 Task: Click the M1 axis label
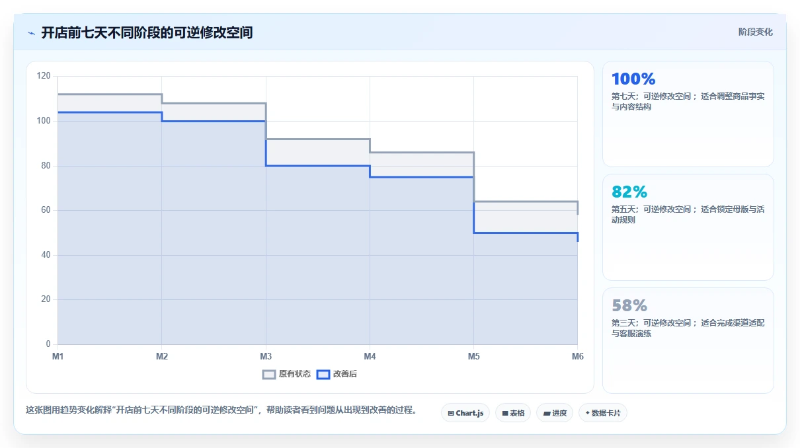pos(58,357)
